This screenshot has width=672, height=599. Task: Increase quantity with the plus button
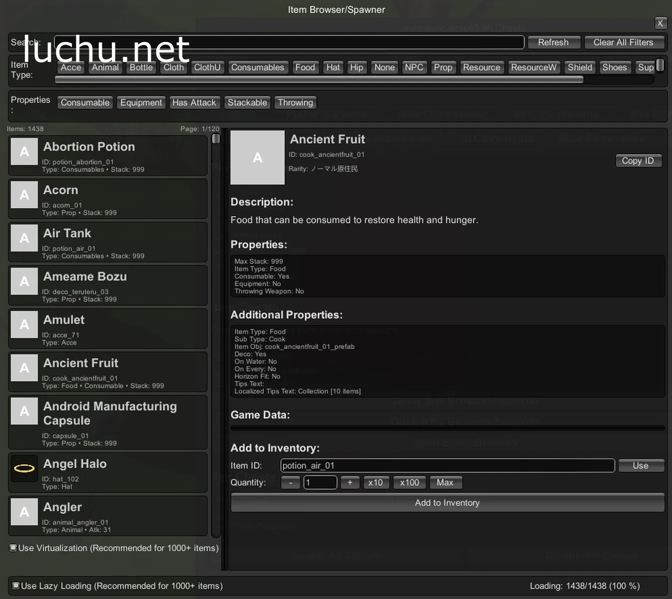(x=350, y=483)
